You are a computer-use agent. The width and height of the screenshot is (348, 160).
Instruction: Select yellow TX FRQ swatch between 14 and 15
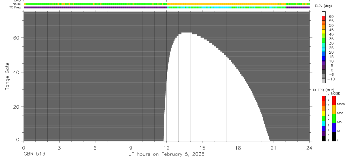(324, 113)
